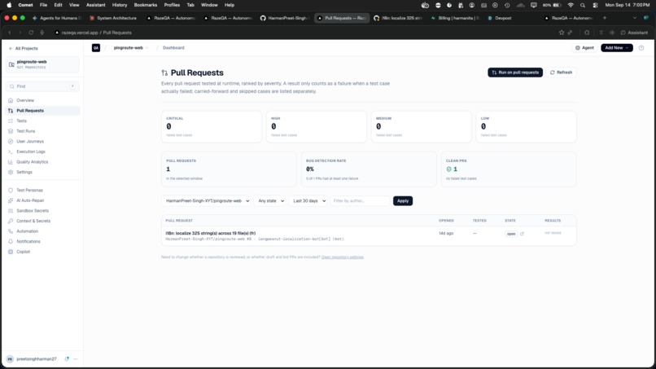Open the Bookmarks menu
This screenshot has width=656, height=369.
(145, 5)
